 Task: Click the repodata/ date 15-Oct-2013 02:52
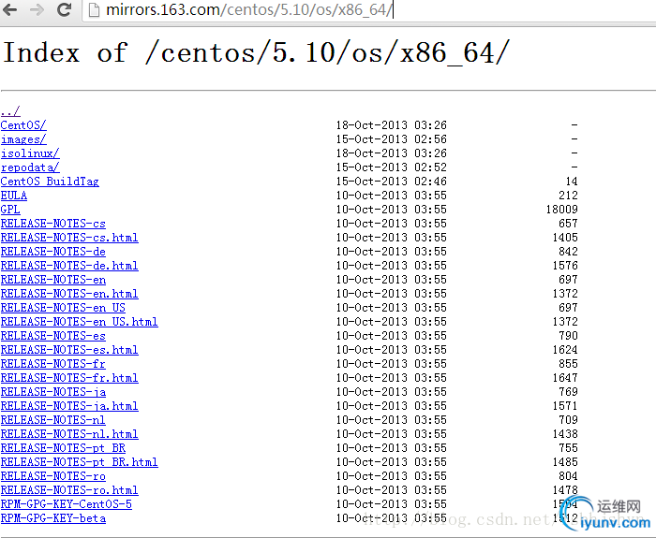click(x=392, y=167)
